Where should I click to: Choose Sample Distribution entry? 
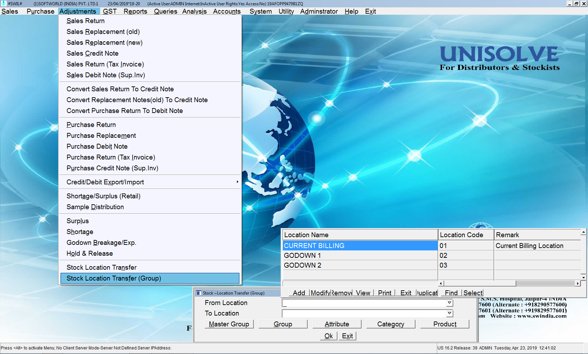pos(150,207)
